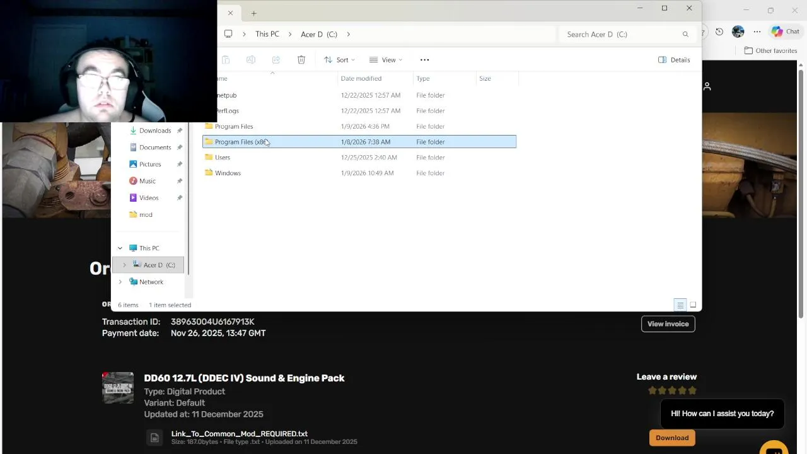Go to This PC breadcrumb
Viewport: 807px width, 454px height.
pyautogui.click(x=267, y=34)
